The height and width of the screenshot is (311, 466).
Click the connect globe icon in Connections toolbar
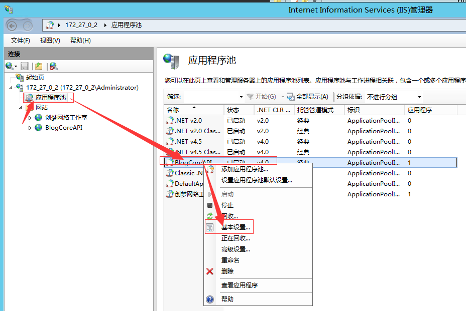9,66
